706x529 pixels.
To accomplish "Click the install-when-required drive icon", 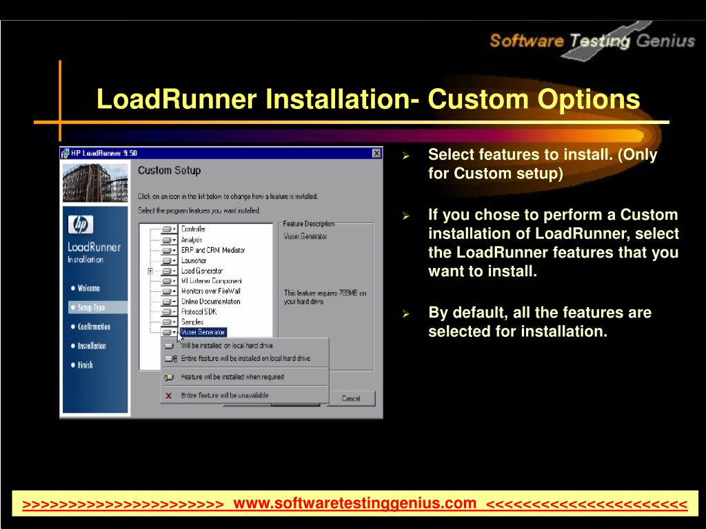I will click(170, 377).
